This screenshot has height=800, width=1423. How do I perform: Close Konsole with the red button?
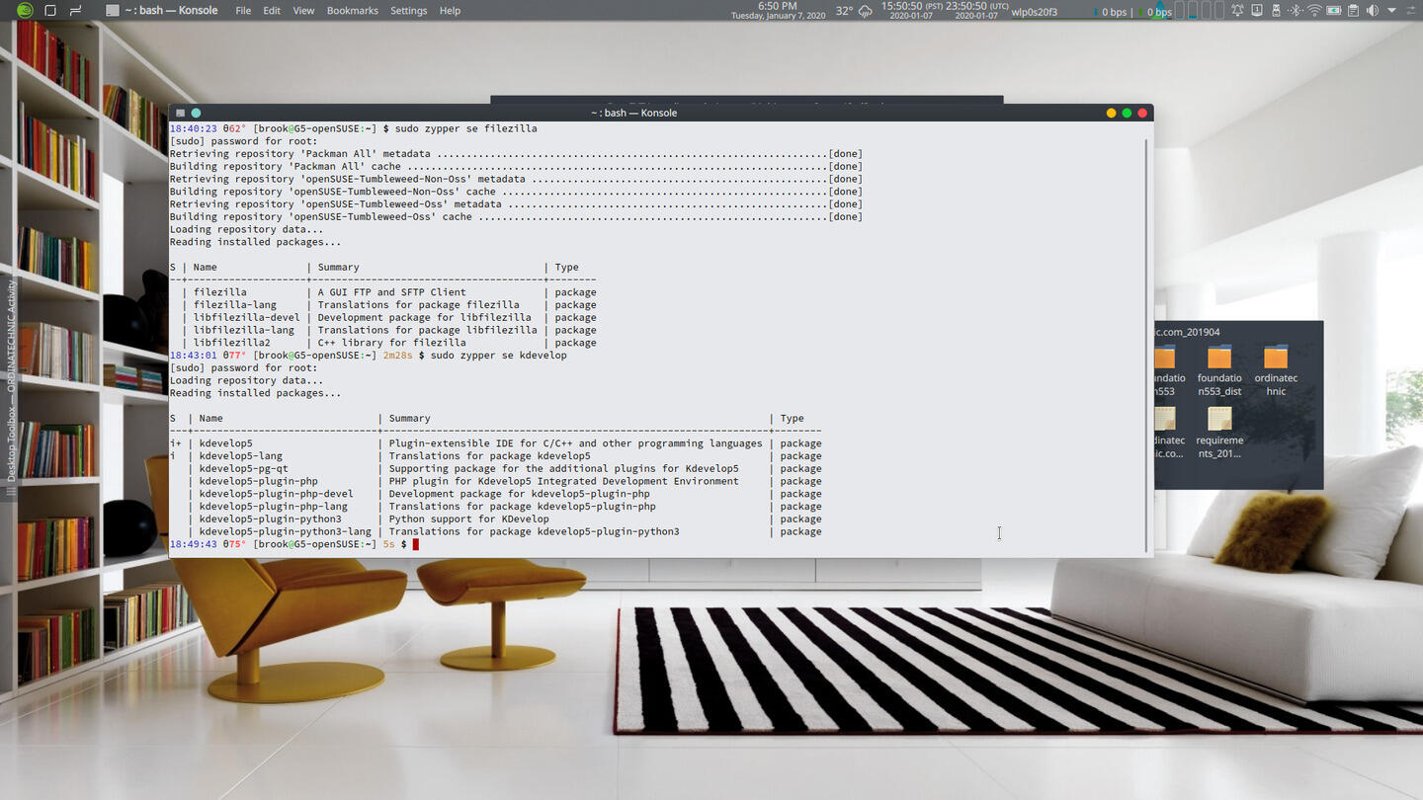click(x=1142, y=113)
